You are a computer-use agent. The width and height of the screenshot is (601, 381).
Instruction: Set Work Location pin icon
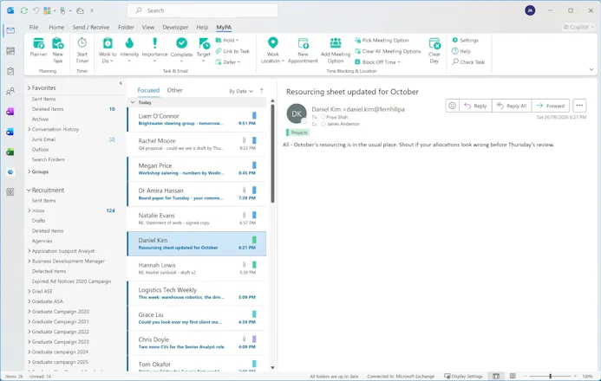tap(272, 50)
